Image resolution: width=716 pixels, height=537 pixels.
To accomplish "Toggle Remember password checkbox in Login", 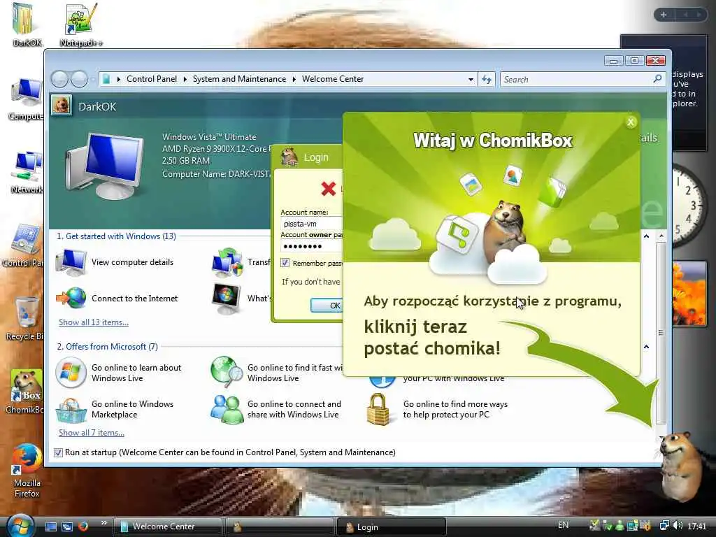I will [285, 263].
